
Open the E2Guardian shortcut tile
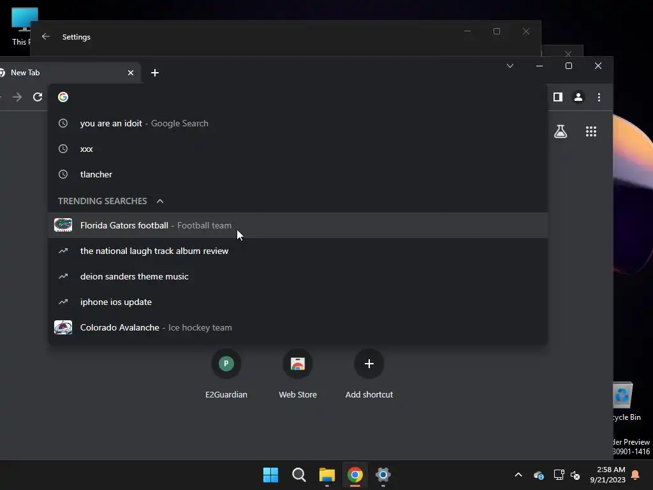coord(226,373)
